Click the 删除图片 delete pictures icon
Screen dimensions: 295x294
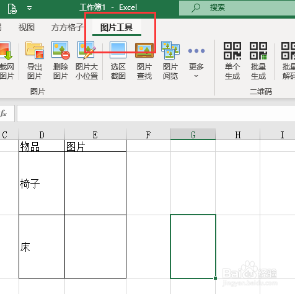pos(61,61)
